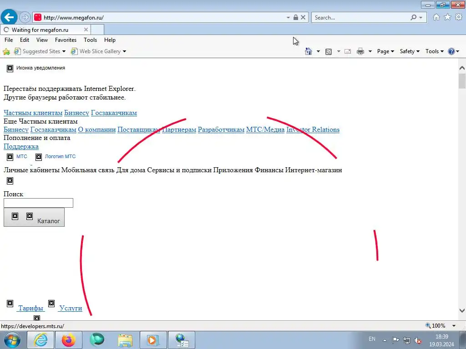This screenshot has height=349, width=466.
Task: Click the Поиск text field
Action: pos(38,203)
